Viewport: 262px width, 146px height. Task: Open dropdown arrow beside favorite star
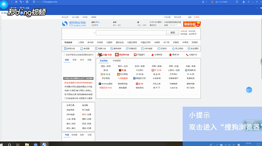206,2
